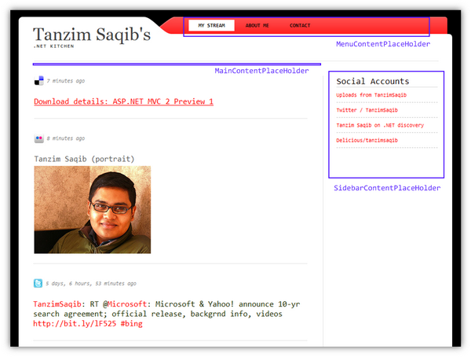Click the Delicious icon beside 7 minutes ago
Viewport: 471px width, 357px height.
click(x=38, y=81)
